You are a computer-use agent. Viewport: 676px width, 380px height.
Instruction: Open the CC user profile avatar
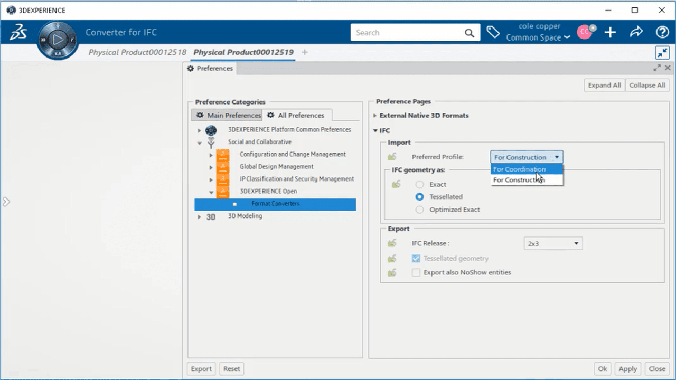[x=585, y=32]
